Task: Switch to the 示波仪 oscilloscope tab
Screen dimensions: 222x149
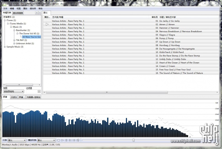Action: [14, 97]
